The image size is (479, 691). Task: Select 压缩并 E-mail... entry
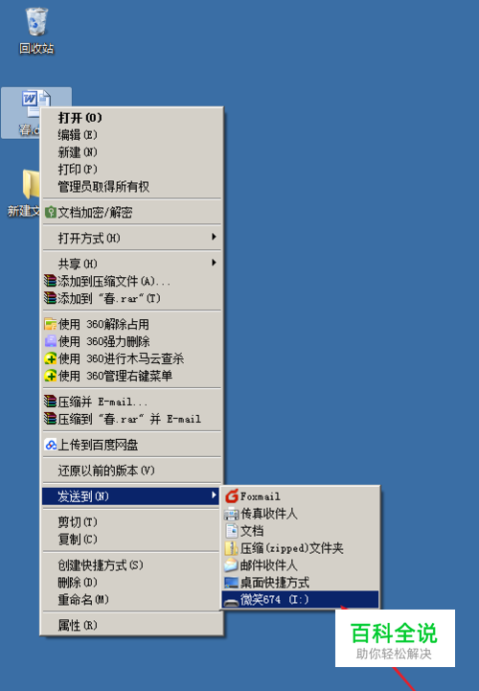click(132, 402)
